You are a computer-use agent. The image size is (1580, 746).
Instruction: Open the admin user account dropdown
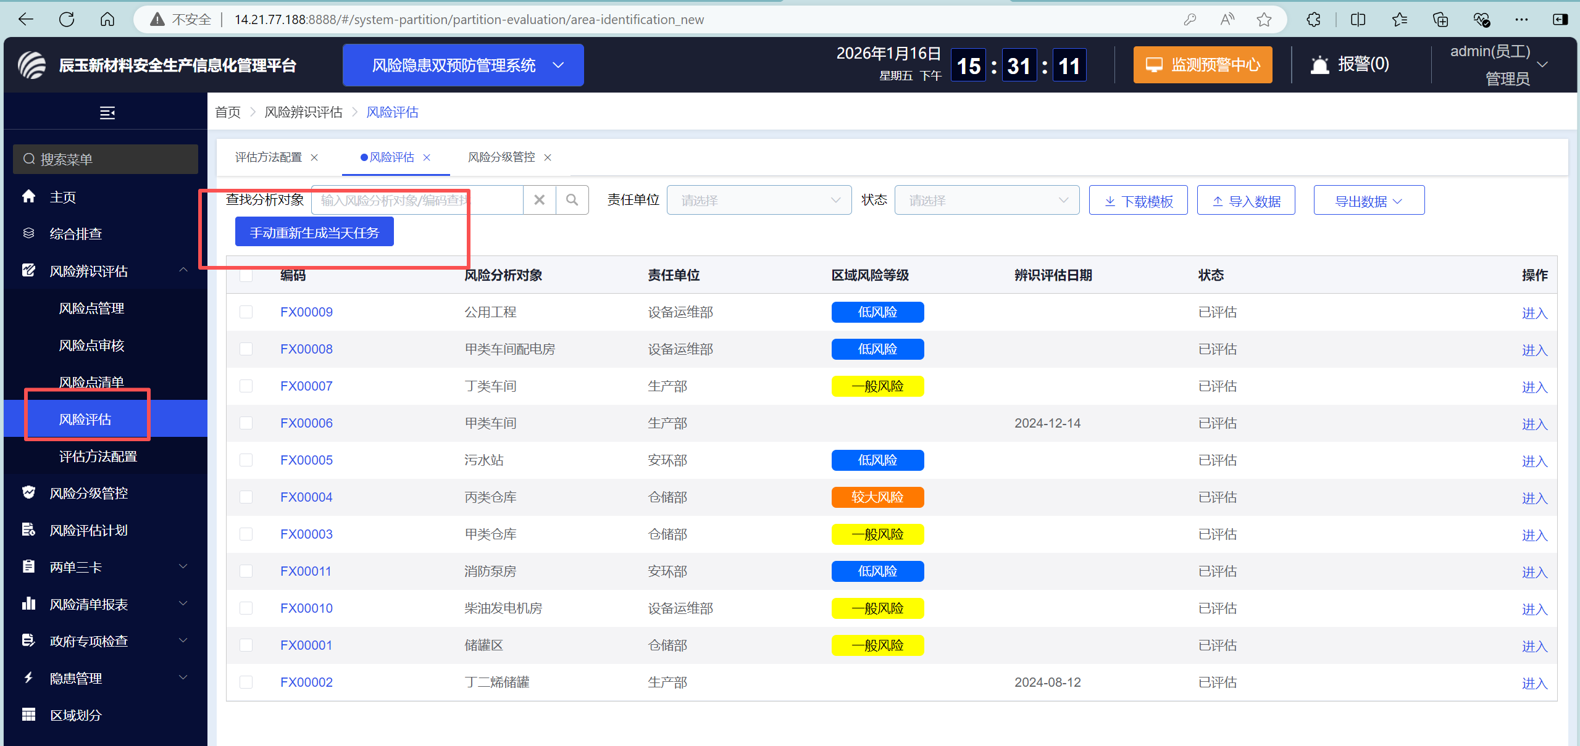click(1500, 65)
